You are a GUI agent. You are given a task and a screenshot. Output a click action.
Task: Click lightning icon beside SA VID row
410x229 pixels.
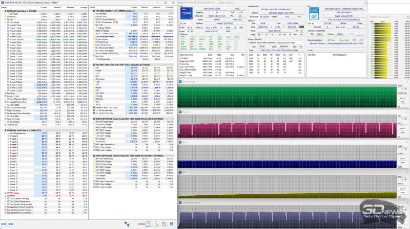point(6,19)
